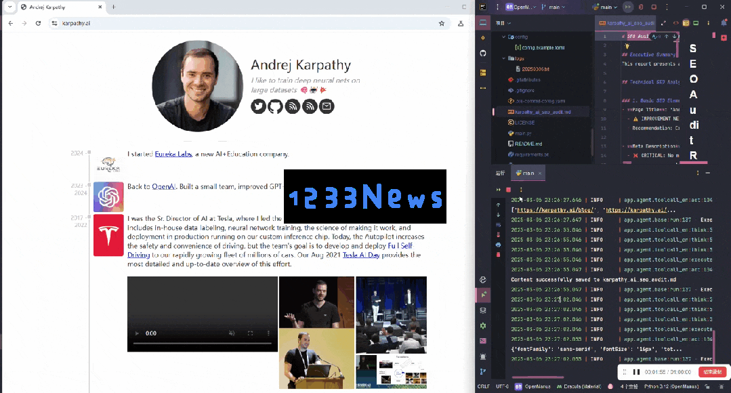Click the email envelope icon on the profile

[327, 106]
